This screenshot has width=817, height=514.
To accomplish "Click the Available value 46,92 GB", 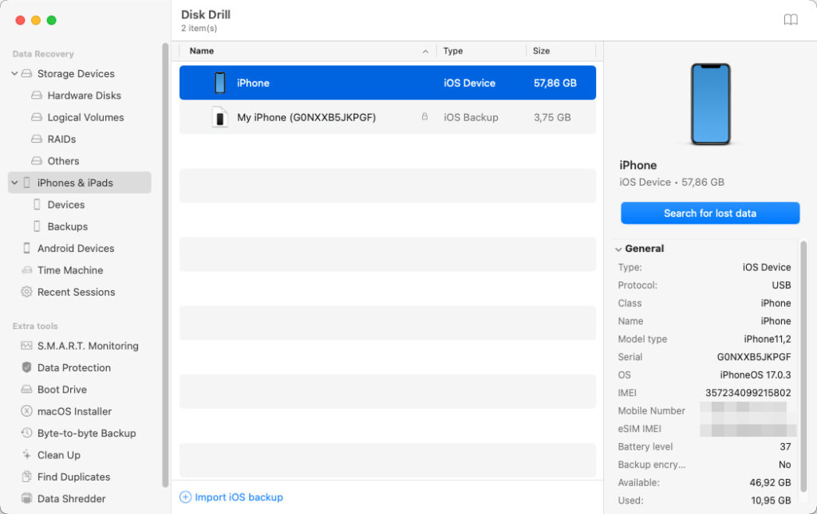I will 770,482.
